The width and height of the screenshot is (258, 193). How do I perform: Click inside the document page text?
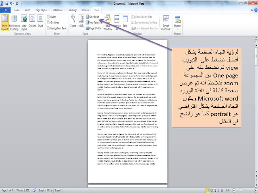127,109
